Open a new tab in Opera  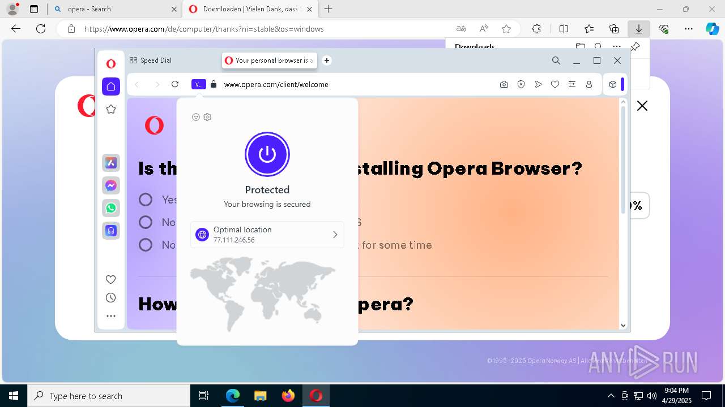(x=327, y=60)
